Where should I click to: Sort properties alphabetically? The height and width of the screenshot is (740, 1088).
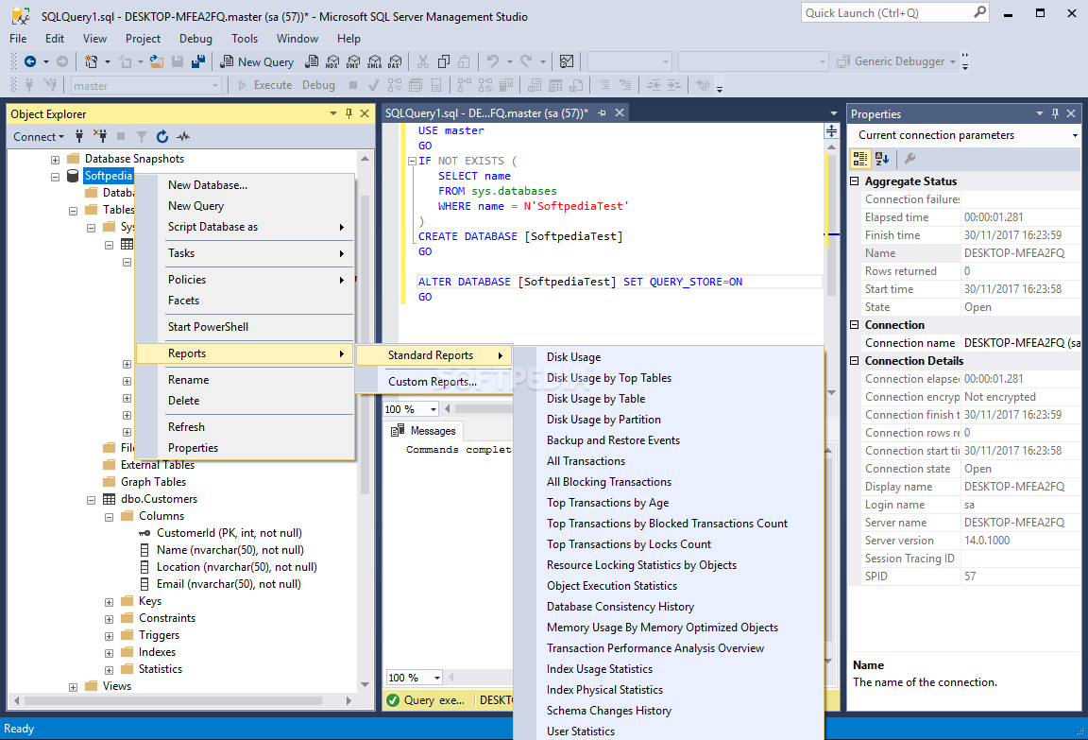pos(882,159)
